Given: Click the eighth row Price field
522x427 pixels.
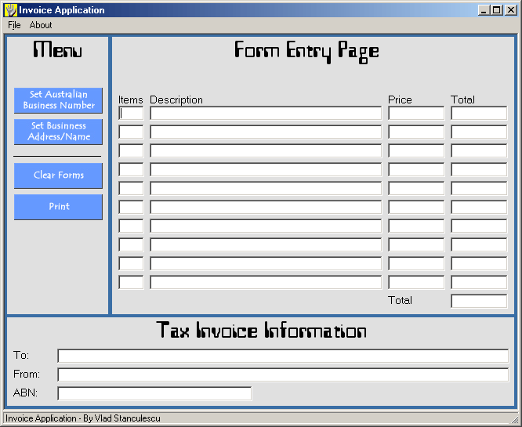Looking at the screenshot, I should click(x=416, y=244).
